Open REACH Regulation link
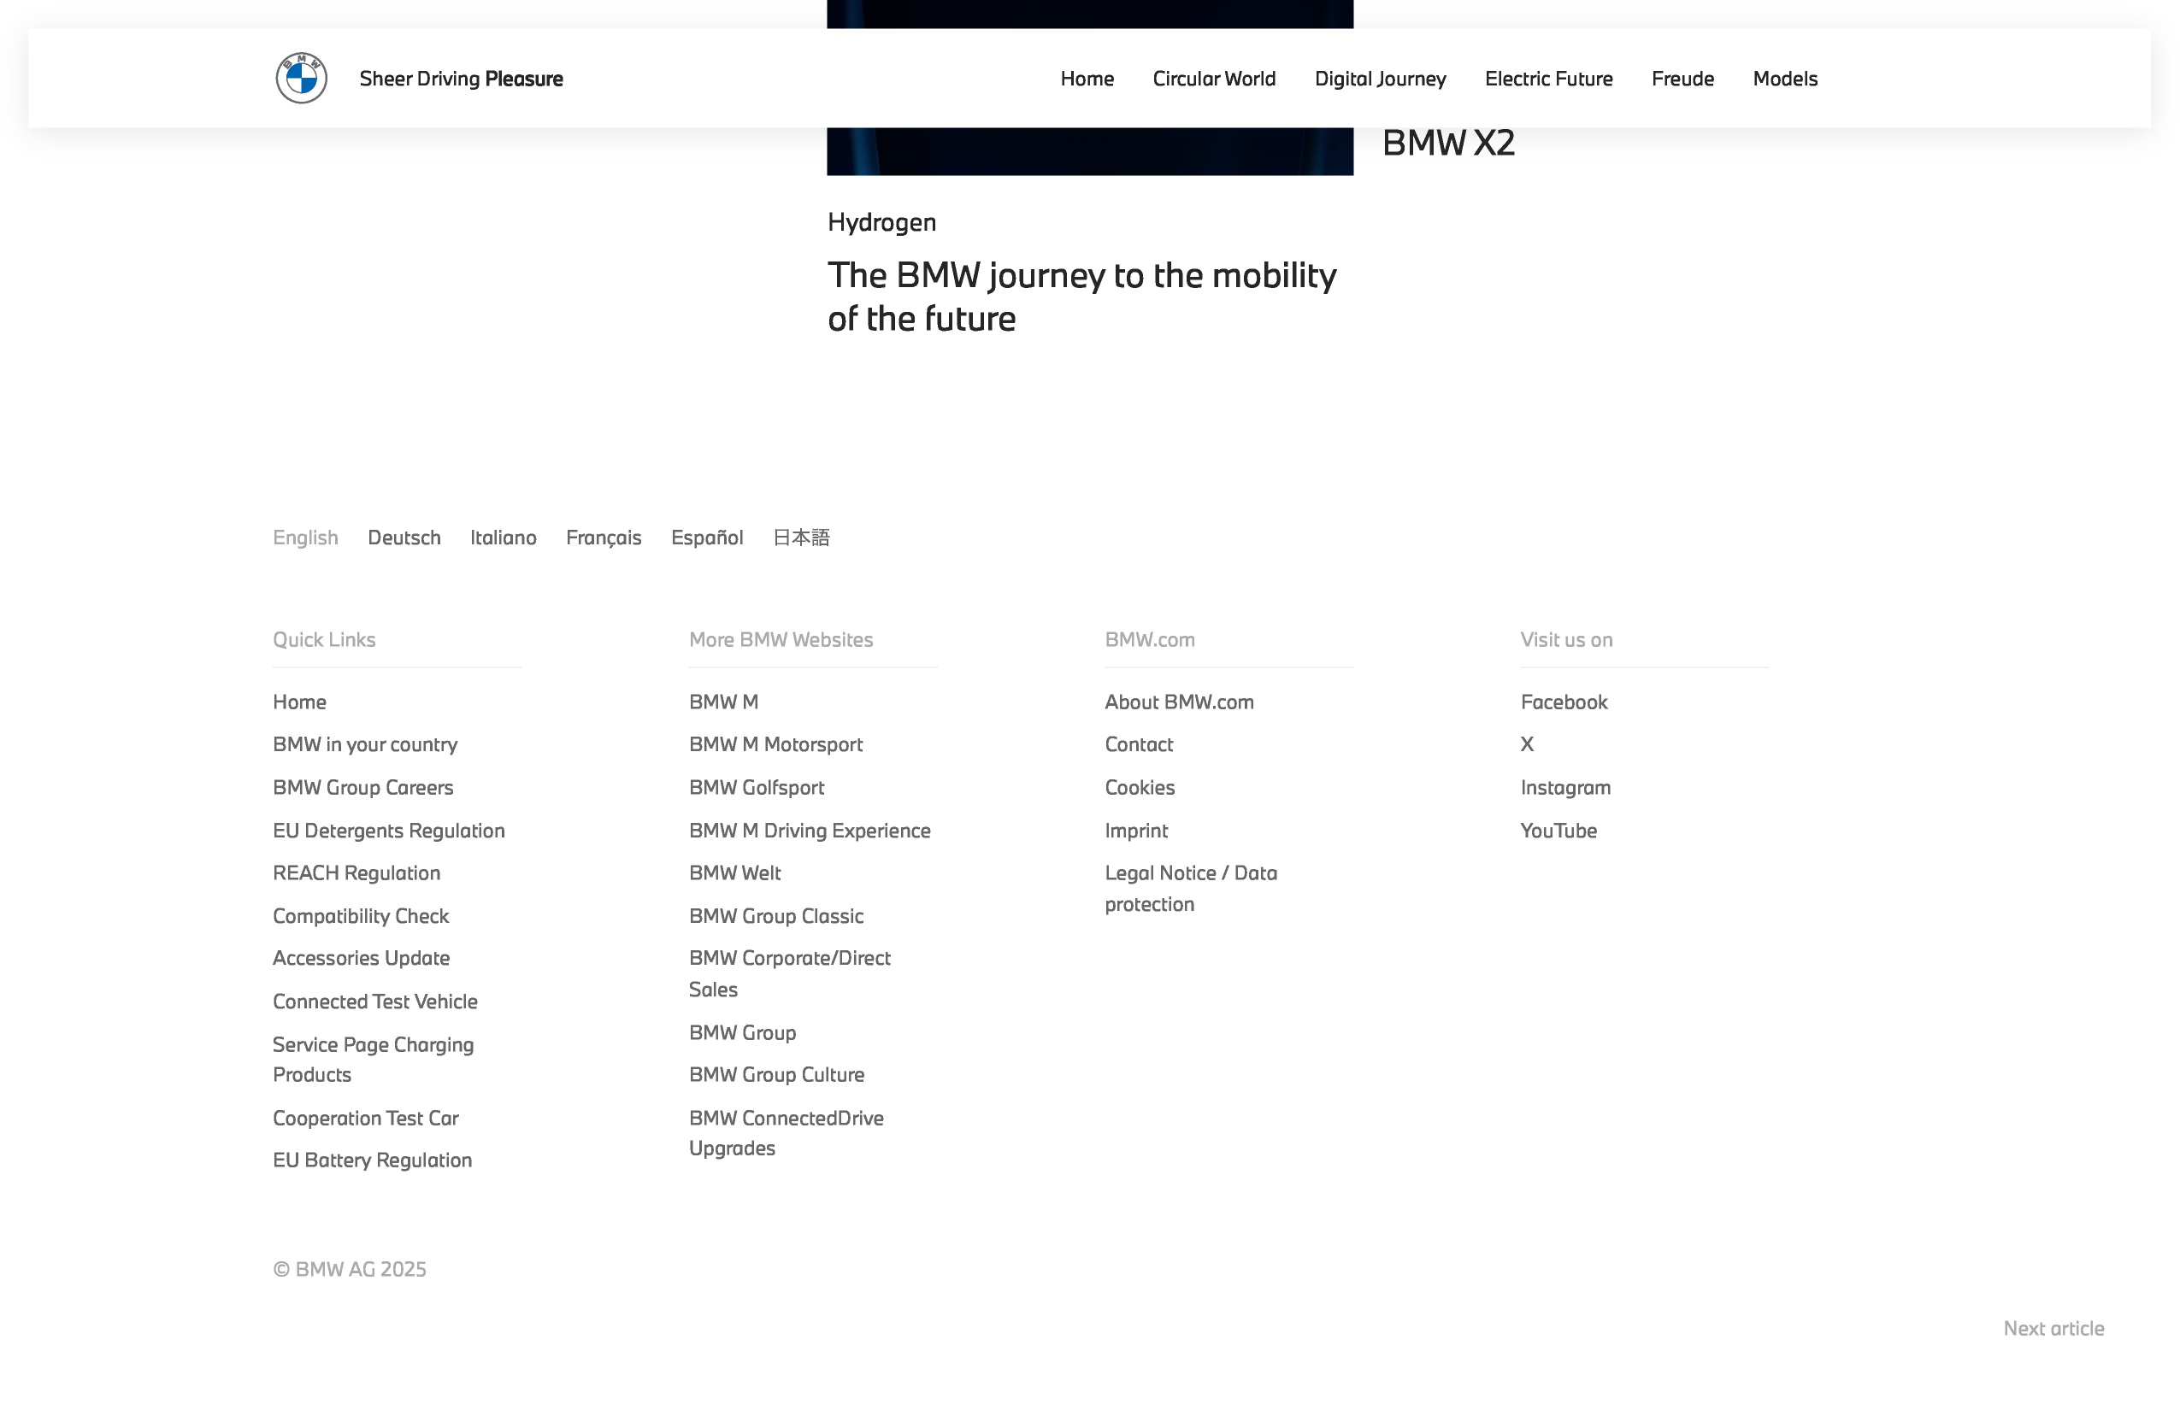This screenshot has height=1410, width=2180. (x=356, y=872)
